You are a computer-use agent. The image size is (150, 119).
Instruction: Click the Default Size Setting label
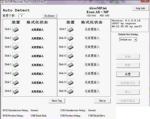pos(128,34)
